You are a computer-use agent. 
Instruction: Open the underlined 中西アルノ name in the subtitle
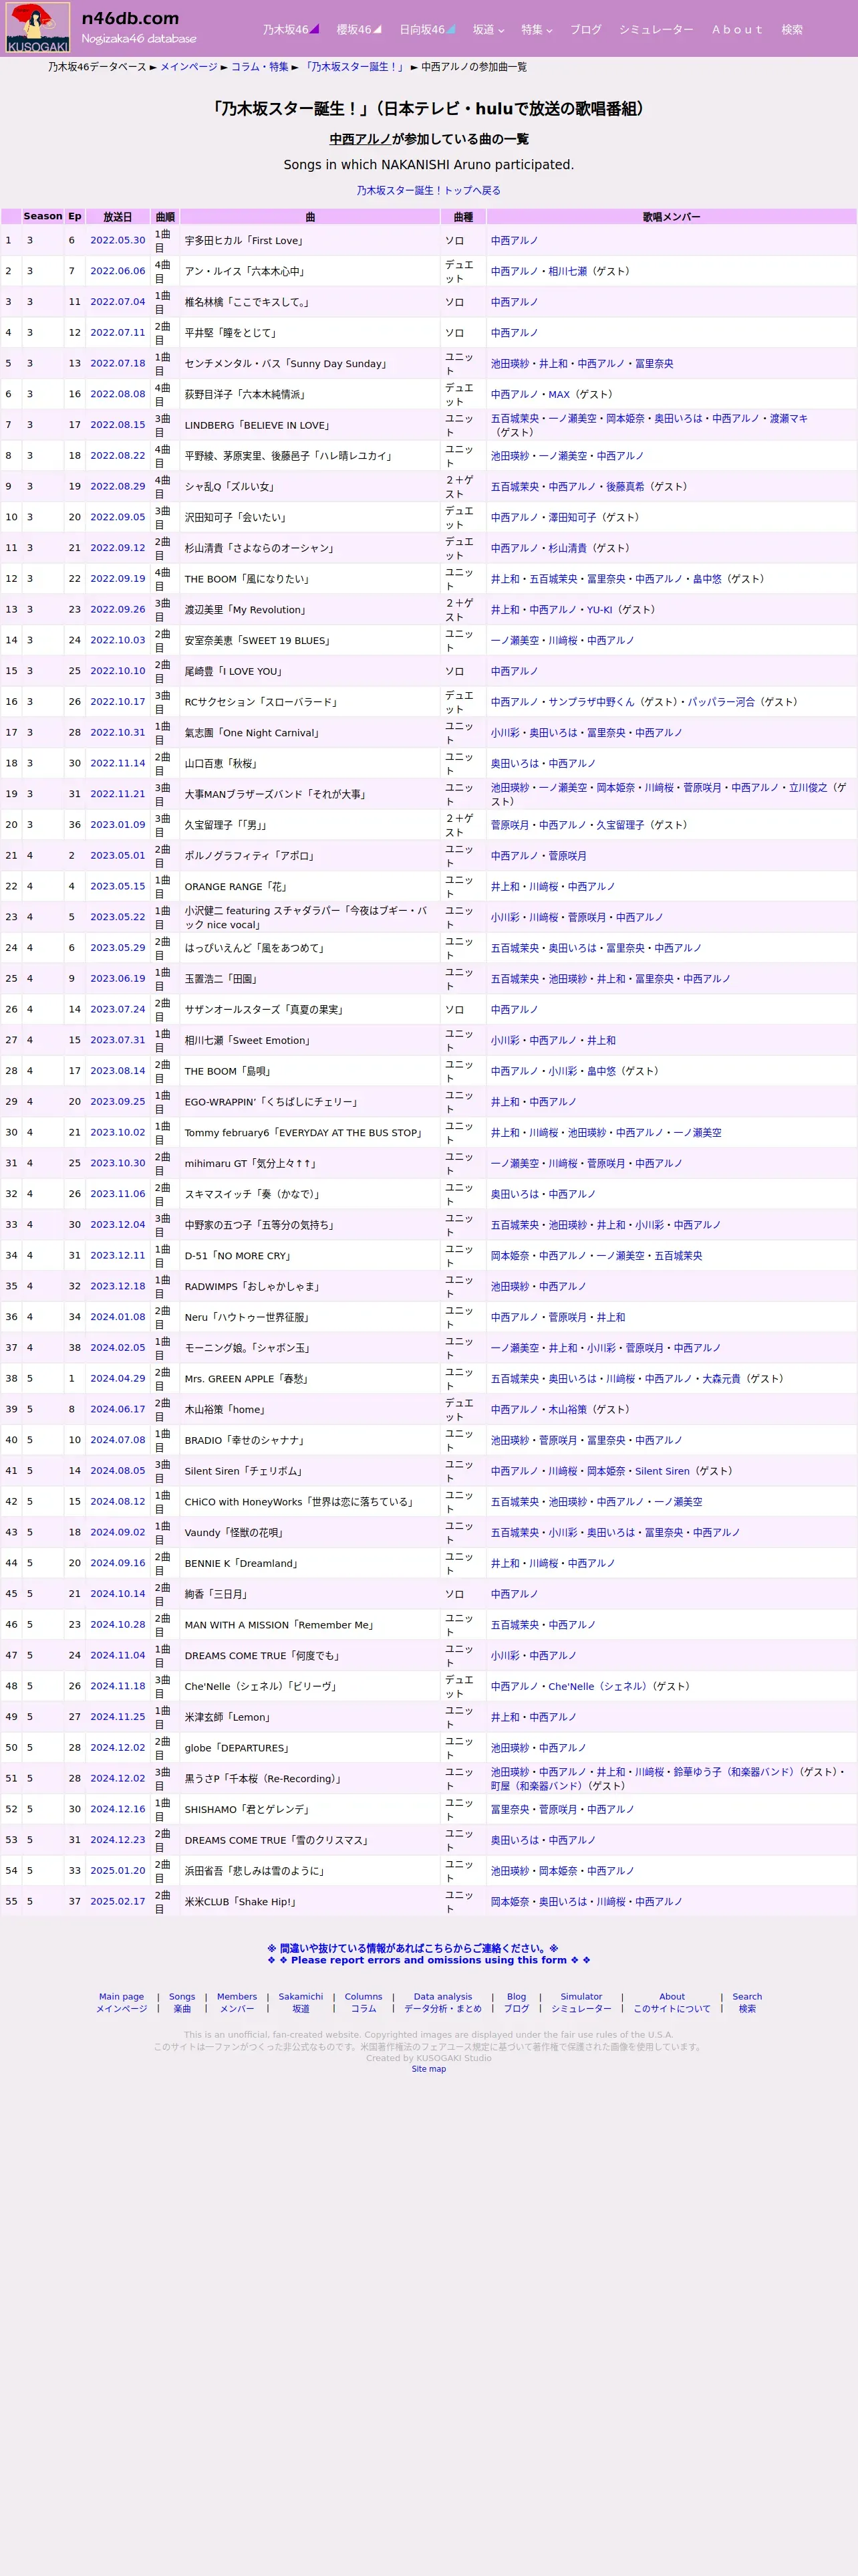pyautogui.click(x=361, y=139)
